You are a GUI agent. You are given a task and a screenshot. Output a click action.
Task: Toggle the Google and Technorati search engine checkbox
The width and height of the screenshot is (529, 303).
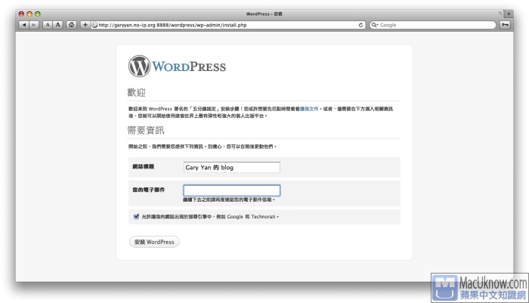(136, 216)
